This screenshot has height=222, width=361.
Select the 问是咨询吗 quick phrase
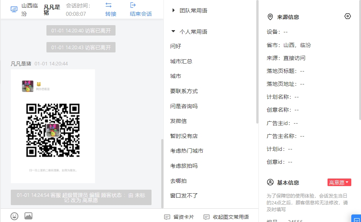184,106
